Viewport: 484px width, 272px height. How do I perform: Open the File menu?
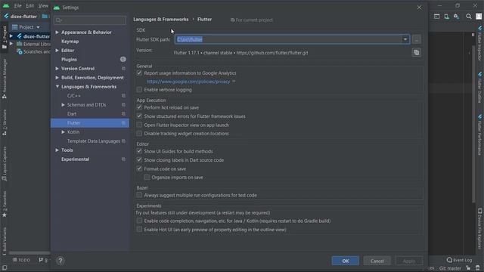click(x=17, y=6)
